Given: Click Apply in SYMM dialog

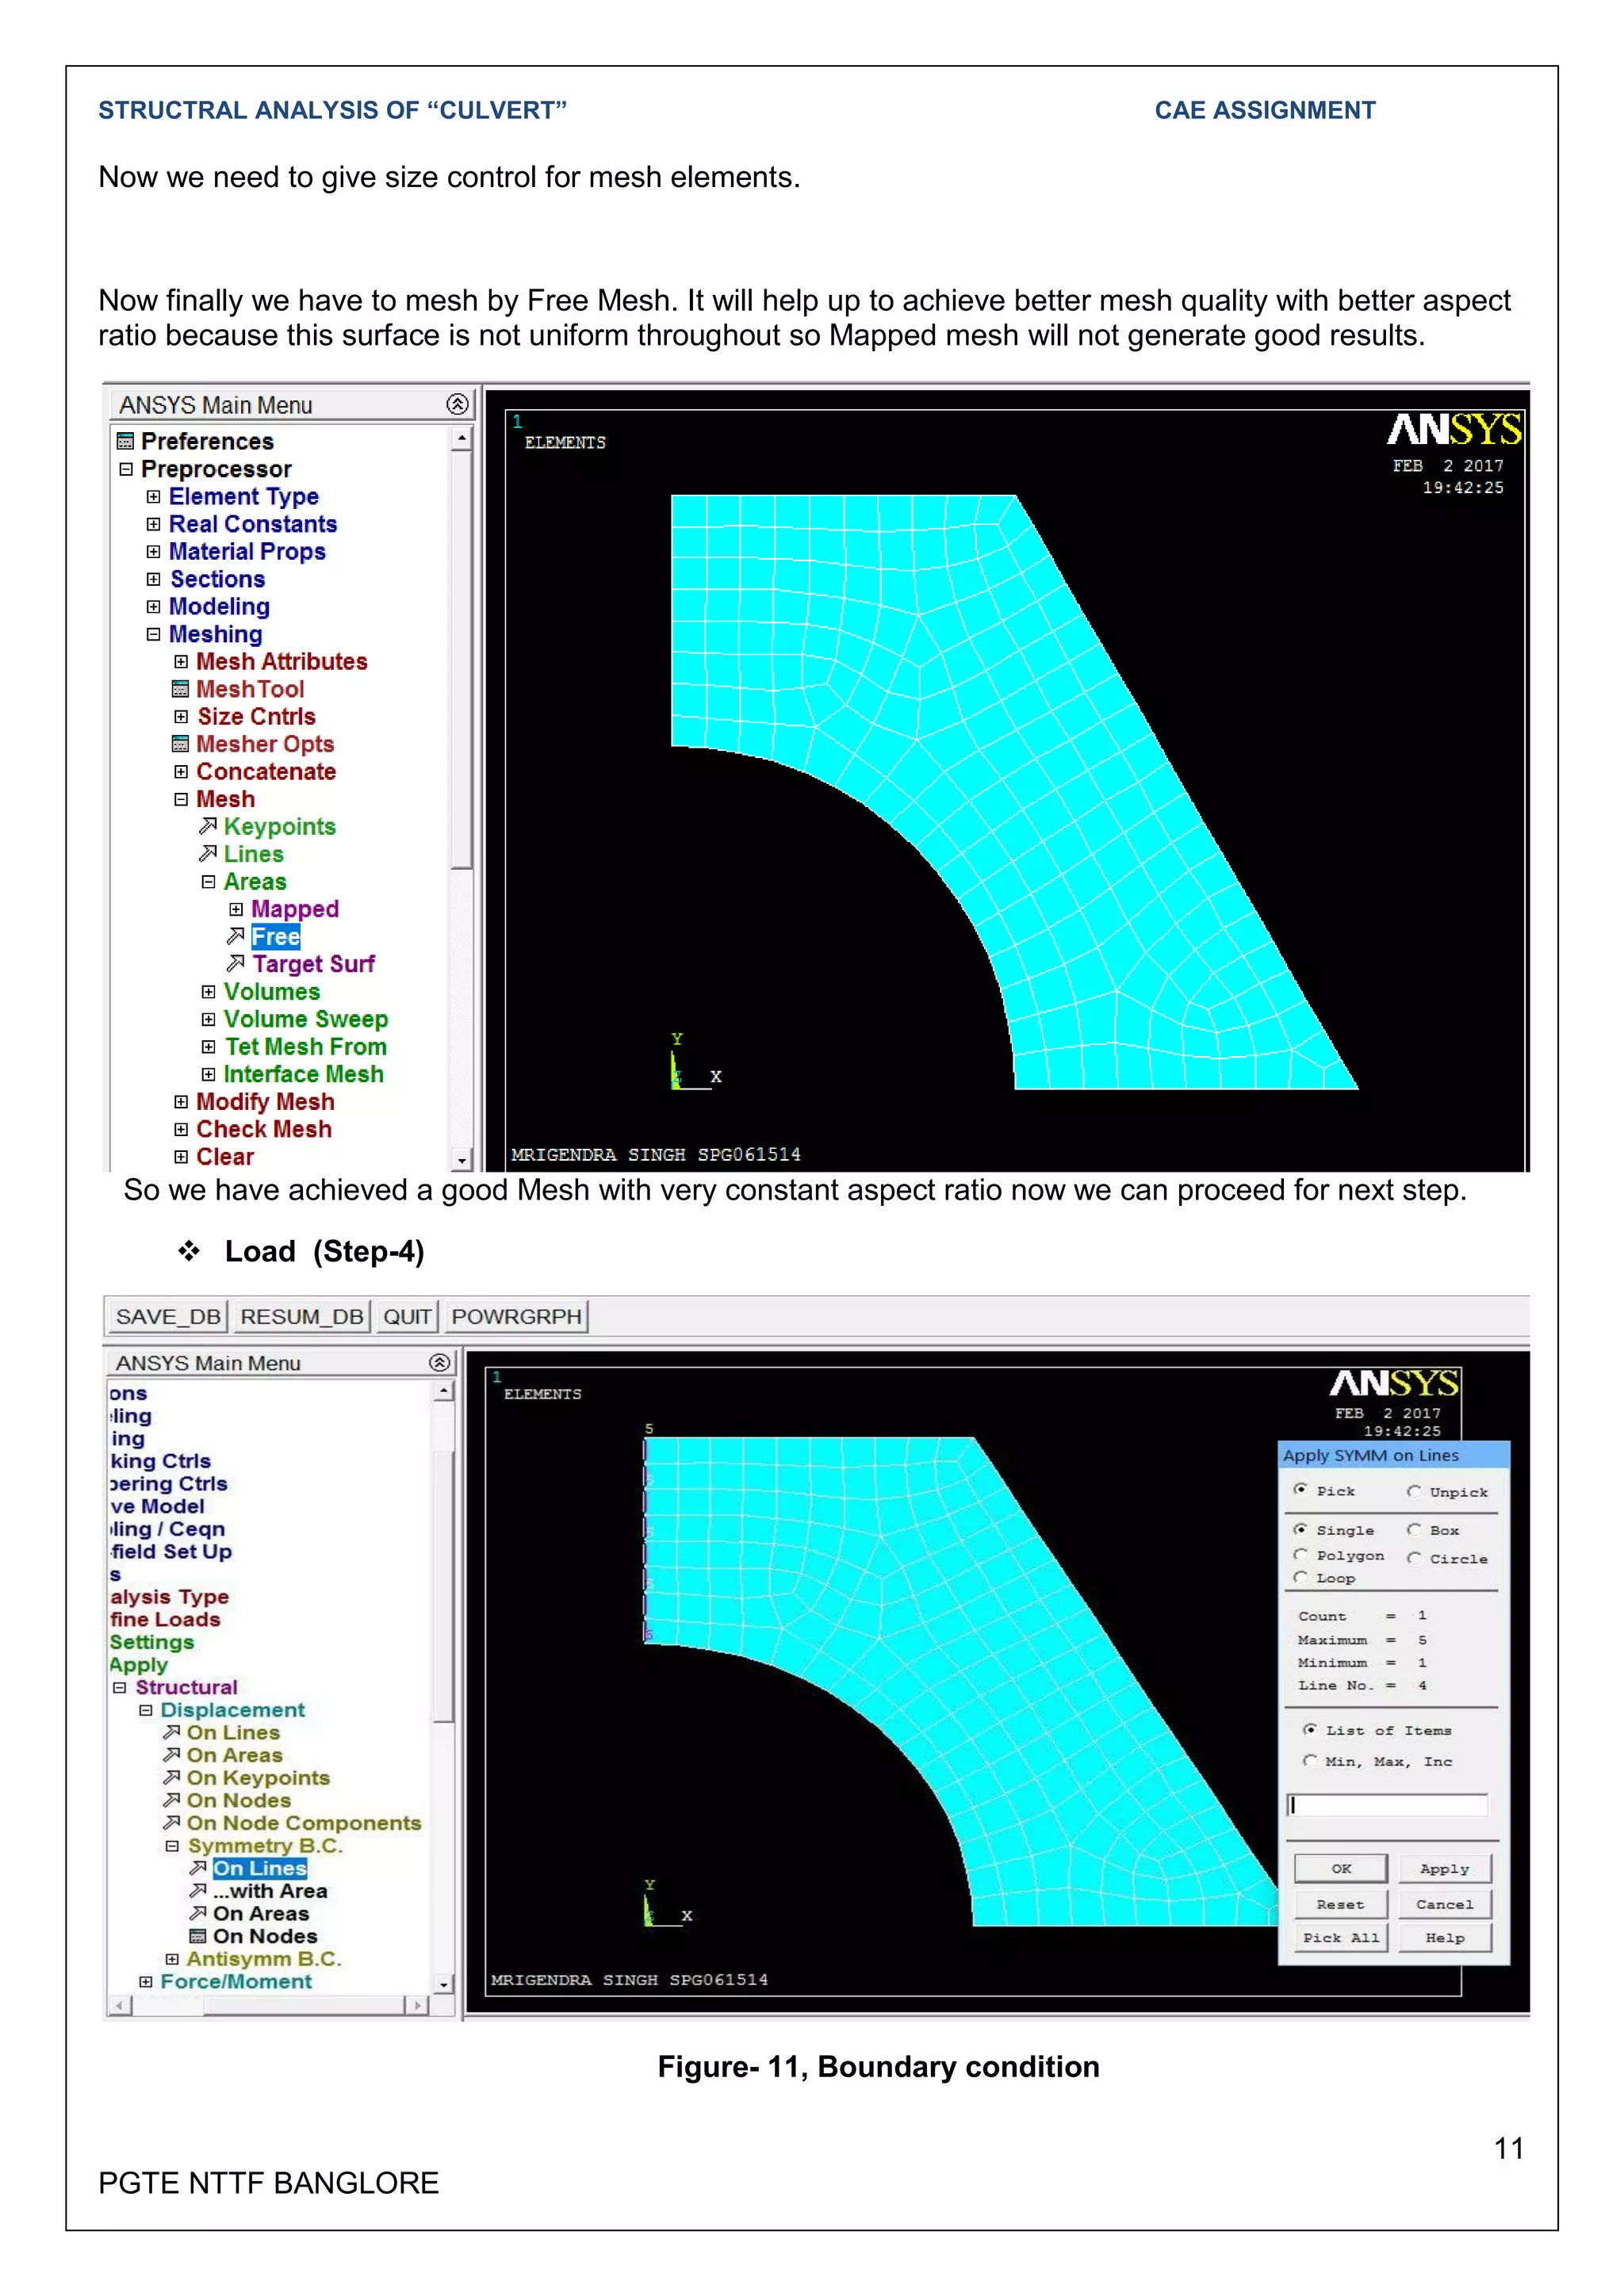Looking at the screenshot, I should click(x=1444, y=1868).
